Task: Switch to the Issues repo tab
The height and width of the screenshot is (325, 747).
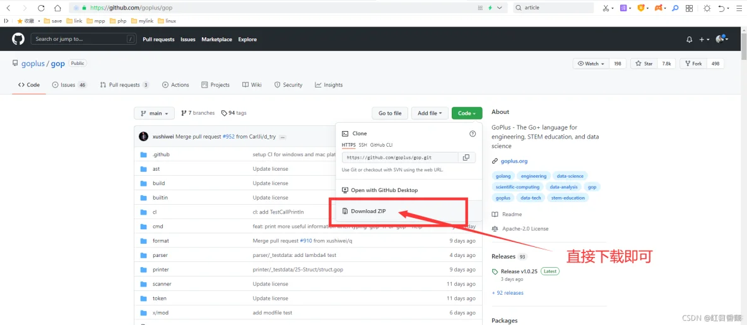Action: coord(69,84)
